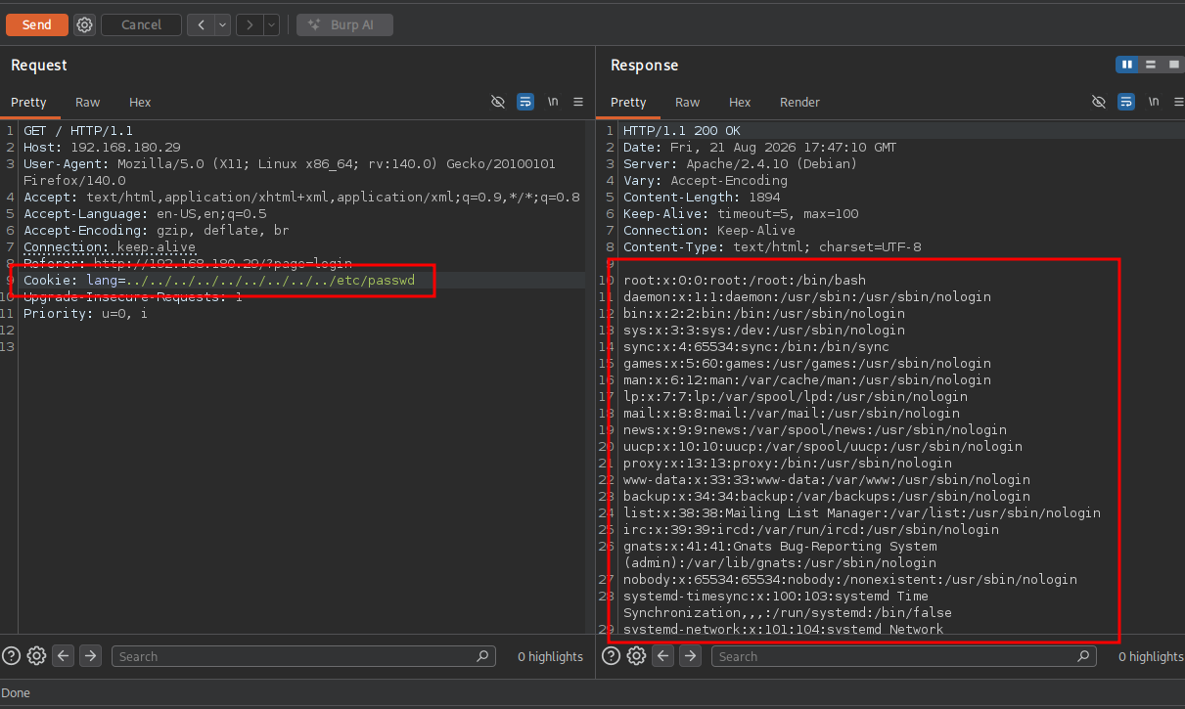Image resolution: width=1185 pixels, height=709 pixels.
Task: Toggle hidden characters eye icon in Response
Action: pyautogui.click(x=1098, y=102)
